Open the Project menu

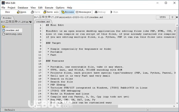(x=11, y=8)
